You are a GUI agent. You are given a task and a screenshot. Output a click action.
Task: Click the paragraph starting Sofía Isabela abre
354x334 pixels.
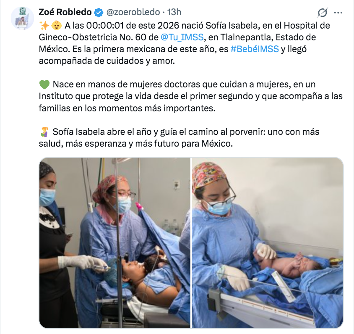pyautogui.click(x=179, y=137)
